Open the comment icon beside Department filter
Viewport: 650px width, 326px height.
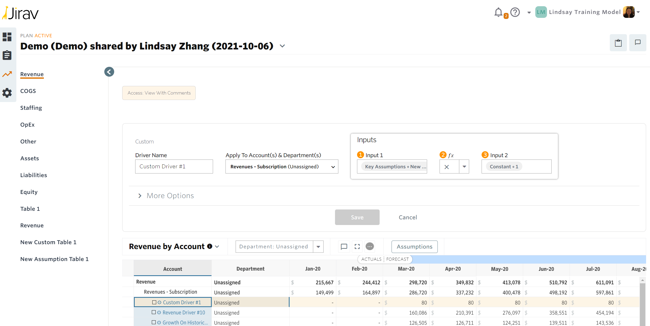(344, 247)
